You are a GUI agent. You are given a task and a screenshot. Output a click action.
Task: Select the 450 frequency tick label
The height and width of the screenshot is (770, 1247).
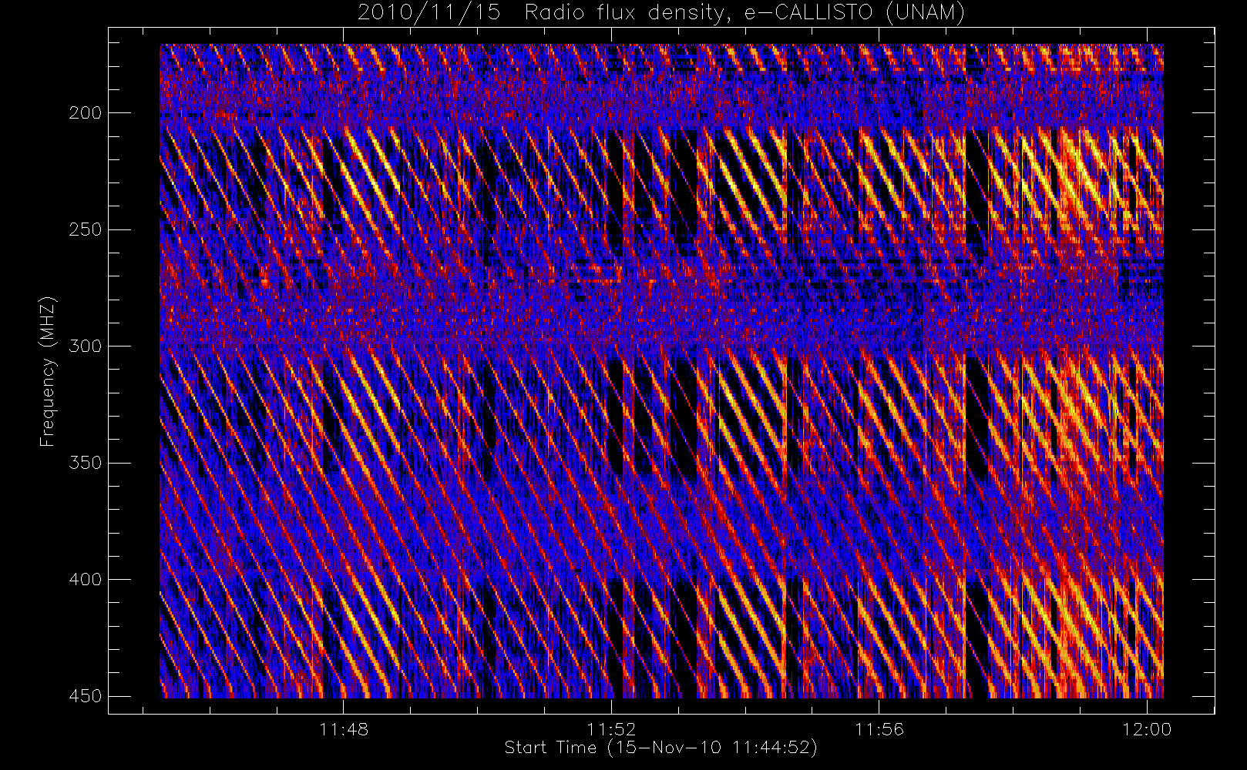[85, 696]
